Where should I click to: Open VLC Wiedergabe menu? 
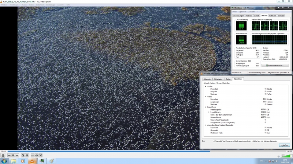[15, 5]
